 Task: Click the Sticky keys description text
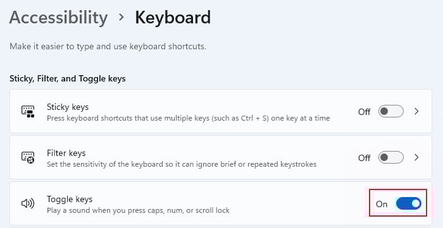pyautogui.click(x=189, y=118)
